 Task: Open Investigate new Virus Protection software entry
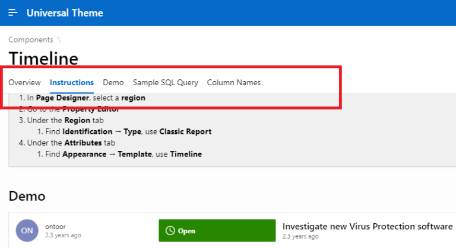pos(368,226)
